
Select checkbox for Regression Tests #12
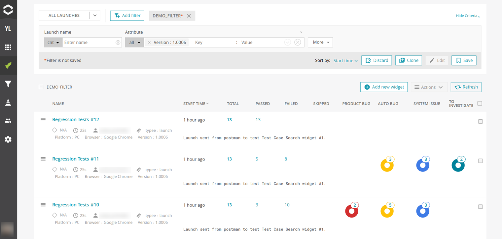481,122
